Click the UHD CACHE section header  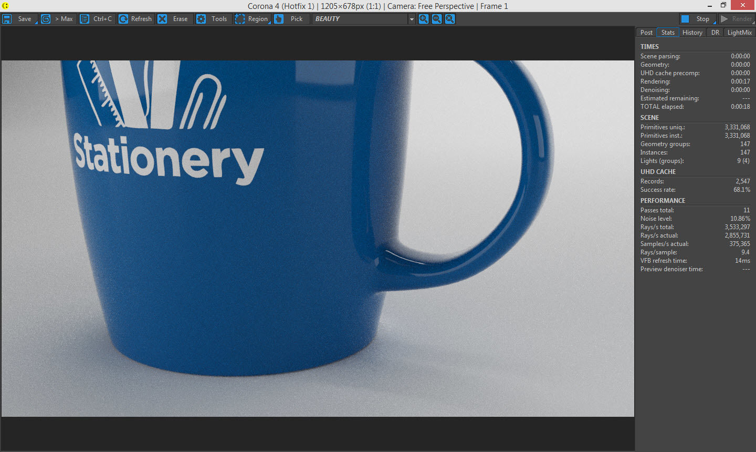(658, 172)
